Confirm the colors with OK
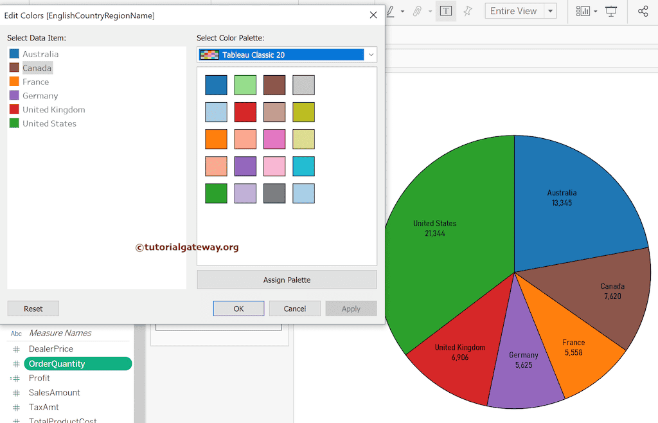658x423 pixels. 239,309
